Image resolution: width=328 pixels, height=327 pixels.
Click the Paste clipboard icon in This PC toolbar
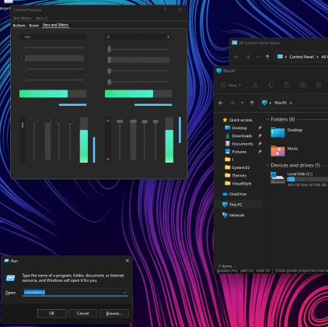point(287,85)
